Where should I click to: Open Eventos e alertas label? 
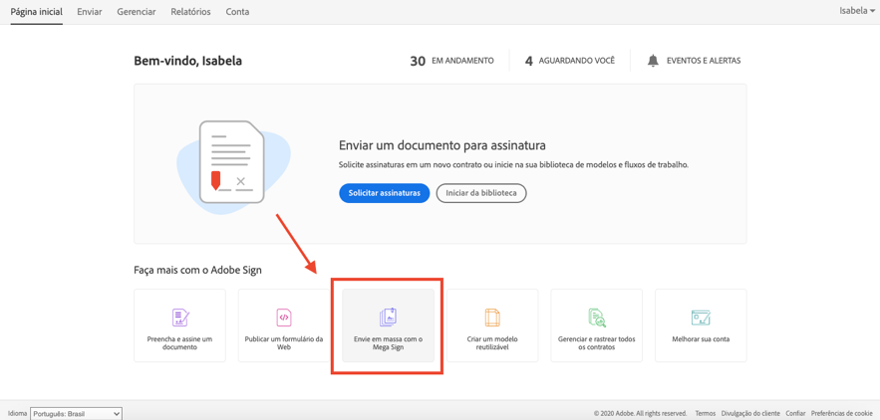point(704,61)
